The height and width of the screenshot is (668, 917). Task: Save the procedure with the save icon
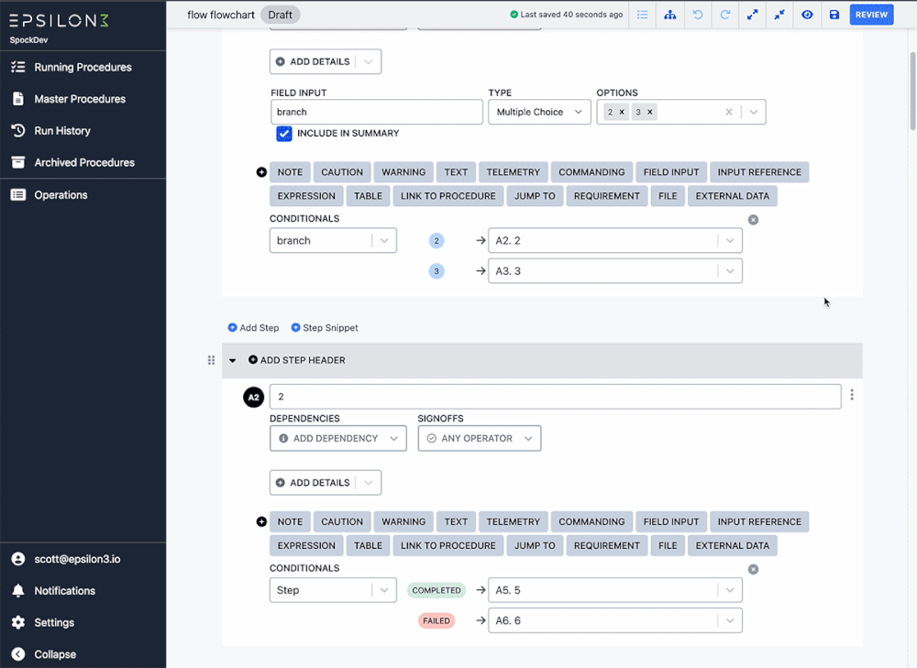(x=834, y=14)
